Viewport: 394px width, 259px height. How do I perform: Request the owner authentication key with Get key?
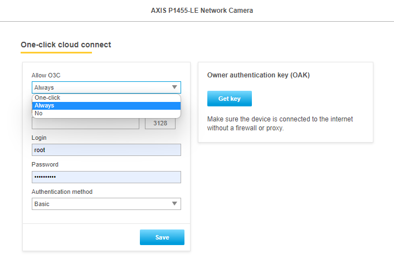pyautogui.click(x=230, y=99)
